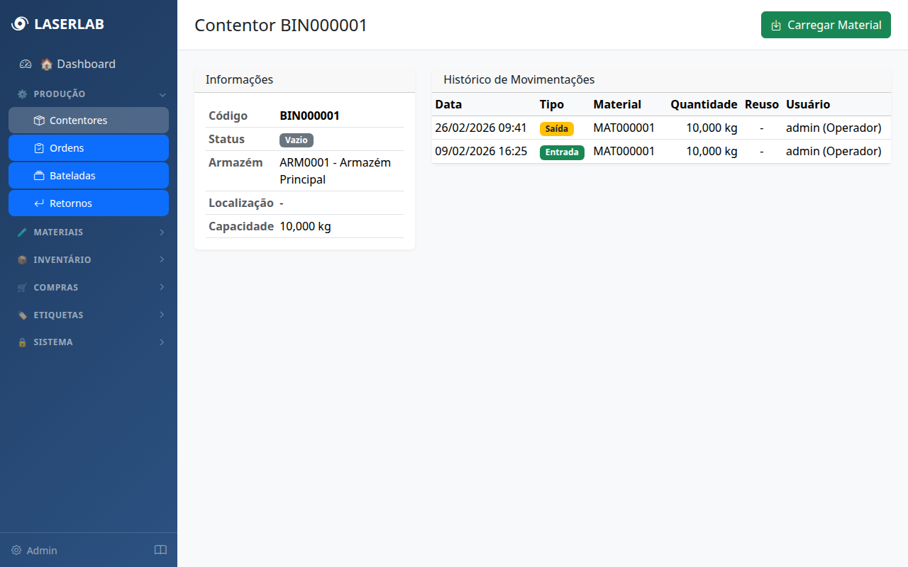This screenshot has width=908, height=567.
Task: Click the Saída movement badge
Action: (x=556, y=129)
